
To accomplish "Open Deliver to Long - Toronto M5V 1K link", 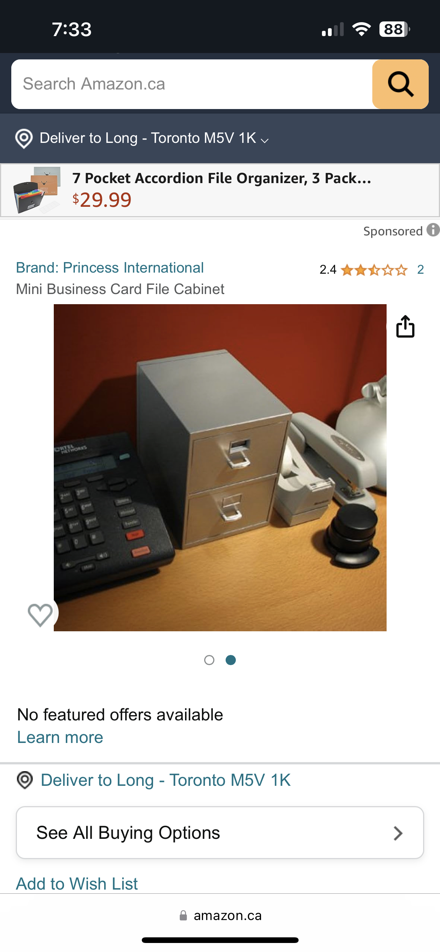I will [166, 780].
